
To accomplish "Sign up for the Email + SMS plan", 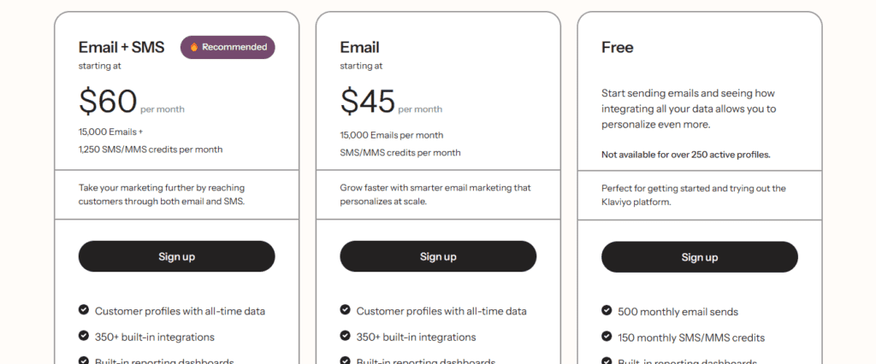I will 176,256.
